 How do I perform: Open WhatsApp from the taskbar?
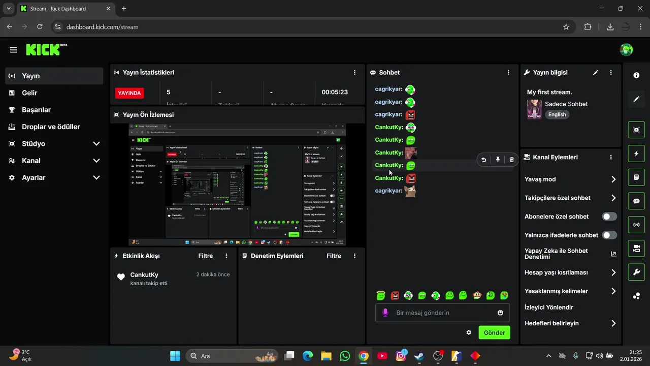coord(345,356)
